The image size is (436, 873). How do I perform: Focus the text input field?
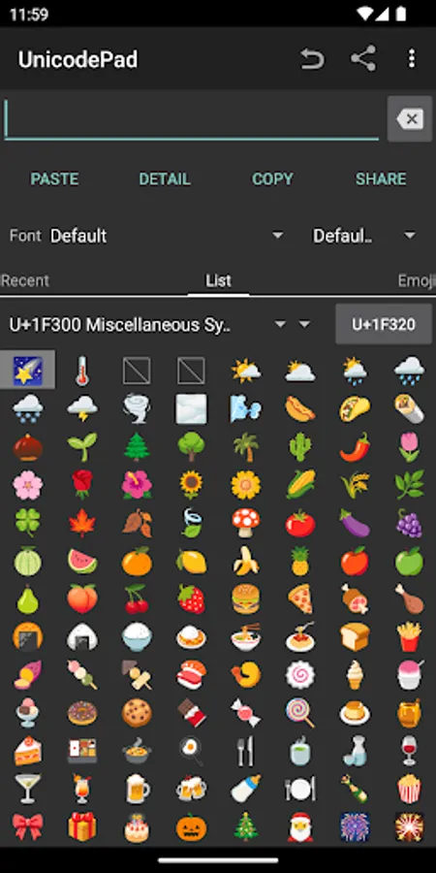(191, 118)
